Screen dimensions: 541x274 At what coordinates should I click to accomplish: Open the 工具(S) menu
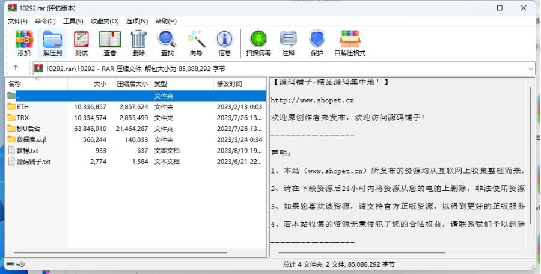point(73,22)
